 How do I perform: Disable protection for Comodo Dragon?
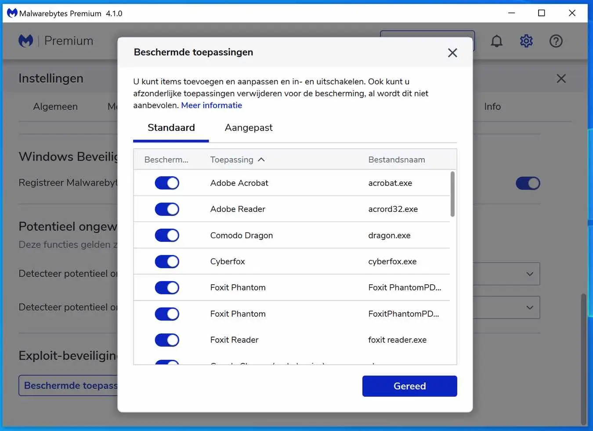[167, 235]
